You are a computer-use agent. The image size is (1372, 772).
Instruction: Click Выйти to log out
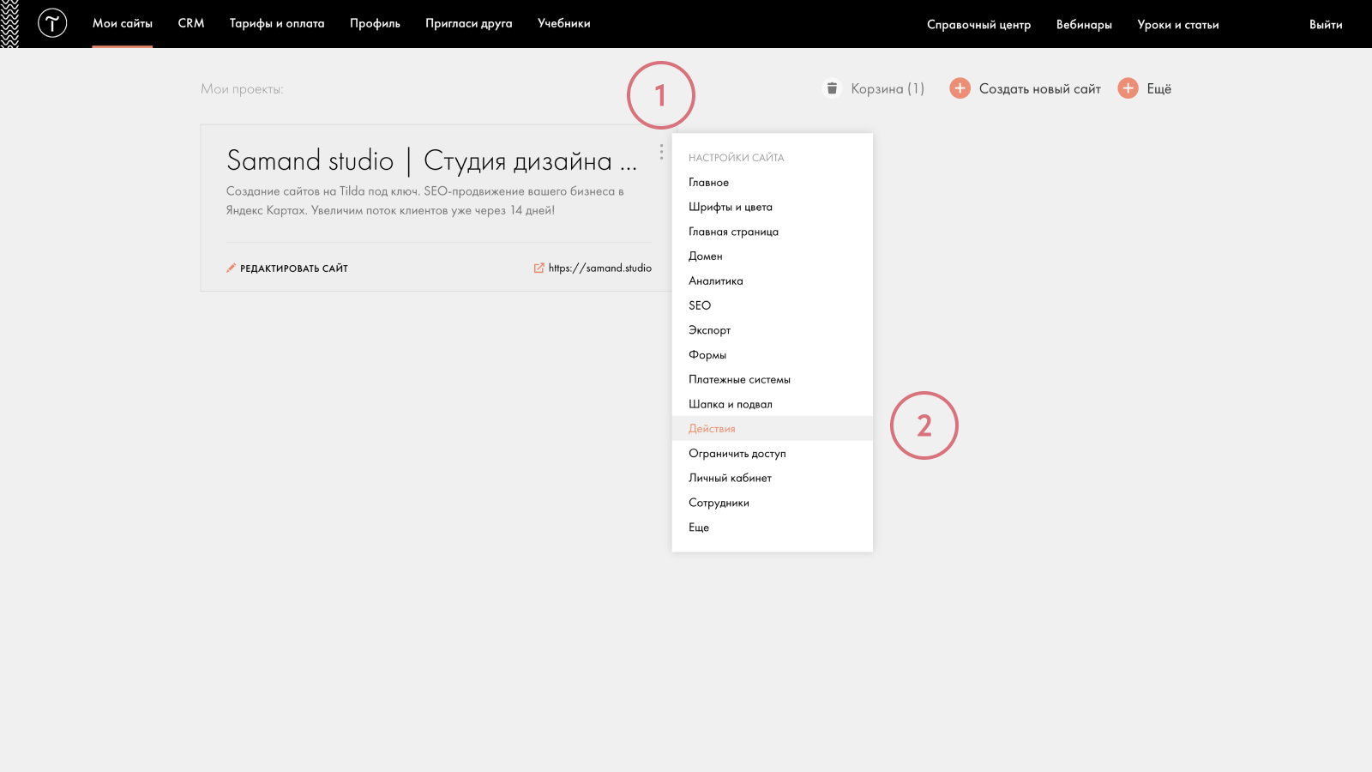[x=1326, y=24]
